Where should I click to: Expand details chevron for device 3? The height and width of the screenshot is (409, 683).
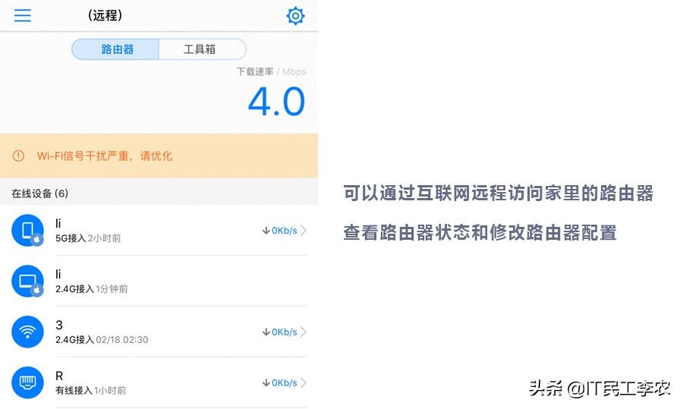coord(304,332)
